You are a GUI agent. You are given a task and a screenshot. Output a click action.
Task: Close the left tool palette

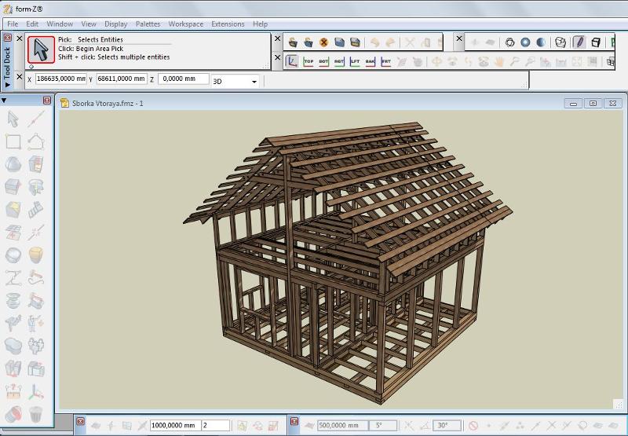coord(47,101)
